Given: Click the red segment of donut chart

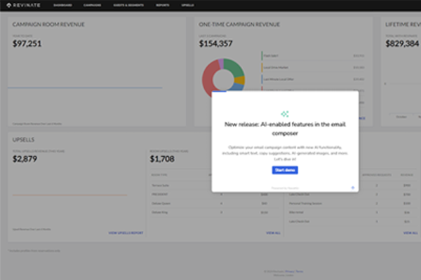Looking at the screenshot, I should [210, 81].
